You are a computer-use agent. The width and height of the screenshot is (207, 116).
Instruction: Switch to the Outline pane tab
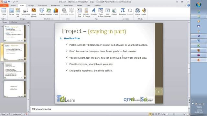tap(14, 22)
